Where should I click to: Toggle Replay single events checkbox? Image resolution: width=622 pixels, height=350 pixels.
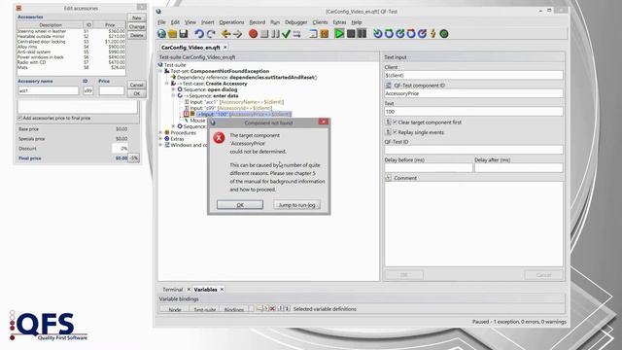[x=396, y=132]
